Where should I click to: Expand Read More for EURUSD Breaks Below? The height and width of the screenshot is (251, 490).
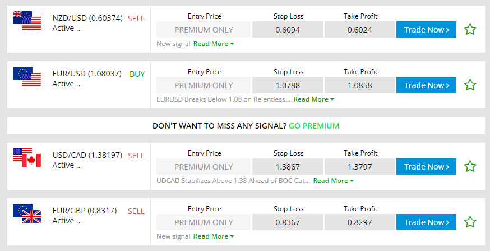point(313,99)
